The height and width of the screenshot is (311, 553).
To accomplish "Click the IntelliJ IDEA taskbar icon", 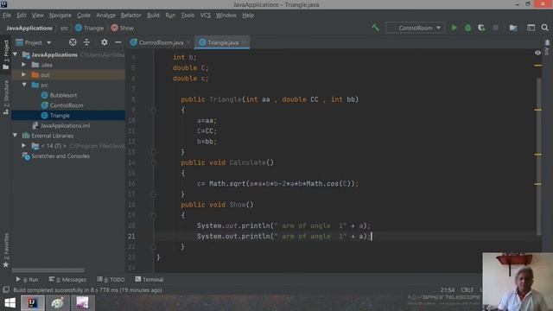I will pos(33,303).
